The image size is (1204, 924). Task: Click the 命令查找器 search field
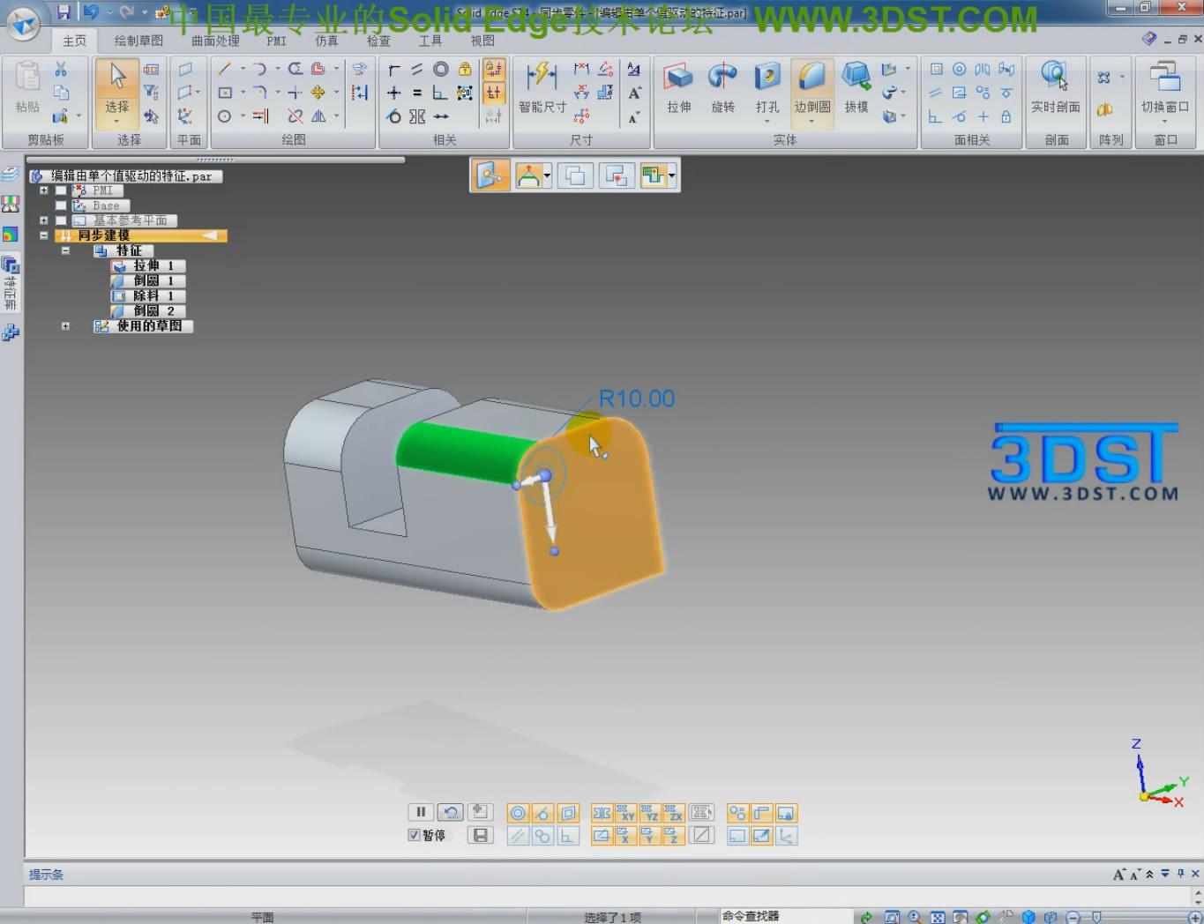pos(785,916)
